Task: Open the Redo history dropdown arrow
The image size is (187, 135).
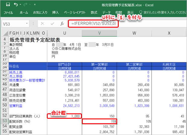Action: (x=30, y=5)
